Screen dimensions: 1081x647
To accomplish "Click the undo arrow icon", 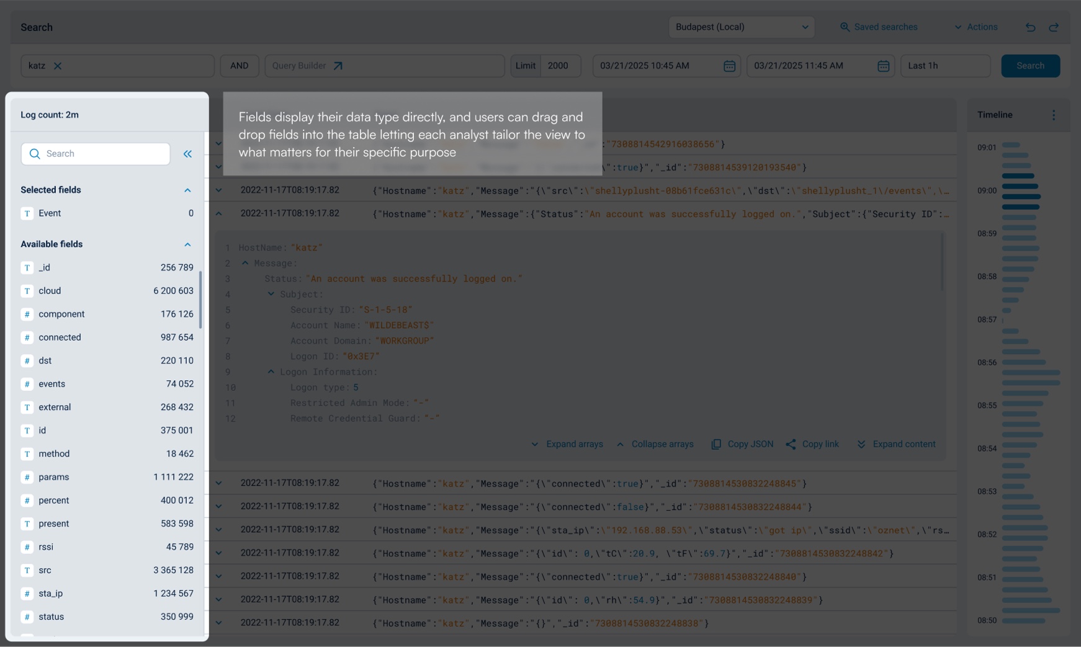I will click(1030, 27).
